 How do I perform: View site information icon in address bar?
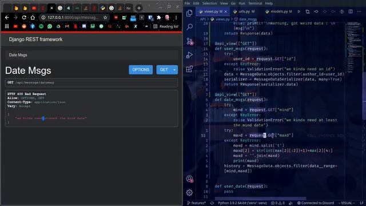pos(43,18)
